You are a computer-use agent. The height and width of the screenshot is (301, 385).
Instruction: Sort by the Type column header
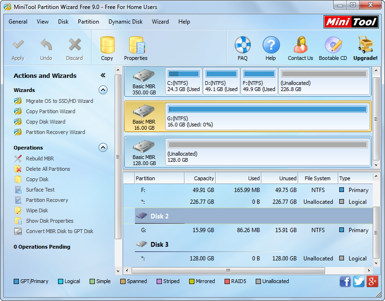tap(355, 178)
